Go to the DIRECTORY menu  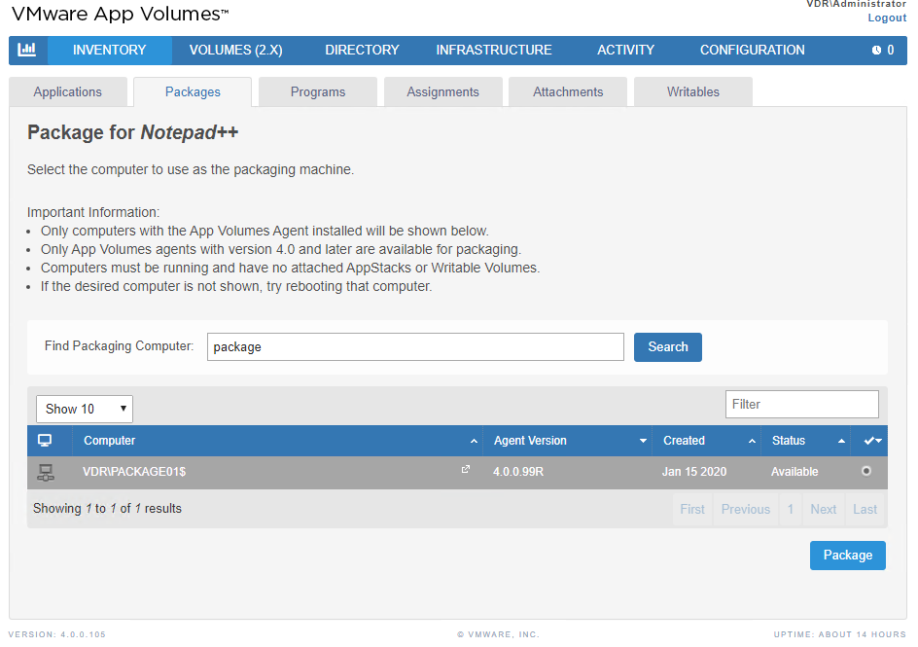362,51
